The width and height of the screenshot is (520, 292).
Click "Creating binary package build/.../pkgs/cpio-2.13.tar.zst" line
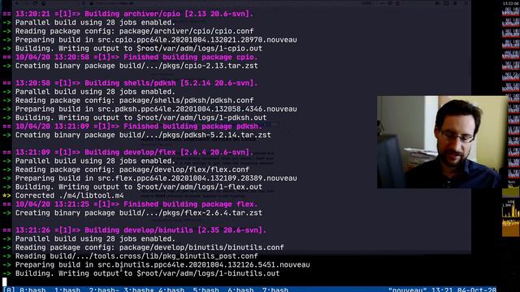[x=130, y=66]
